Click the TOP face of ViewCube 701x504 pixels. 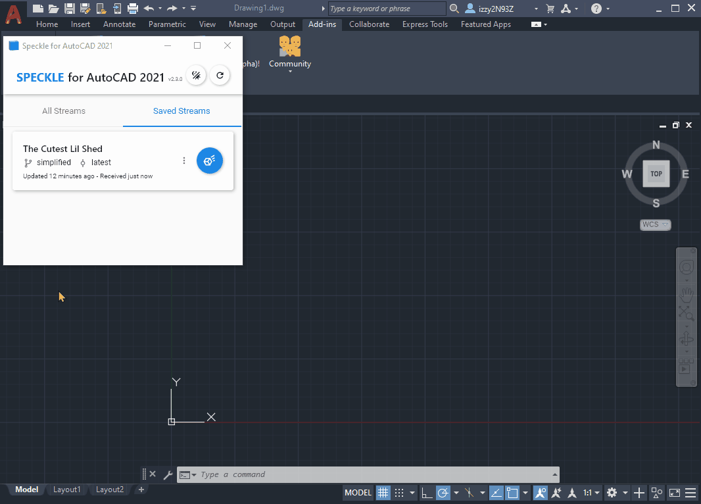pyautogui.click(x=656, y=174)
